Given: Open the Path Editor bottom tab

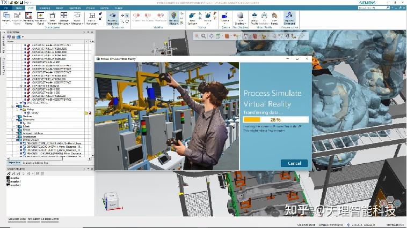Looking at the screenshot, I should pos(34,219).
